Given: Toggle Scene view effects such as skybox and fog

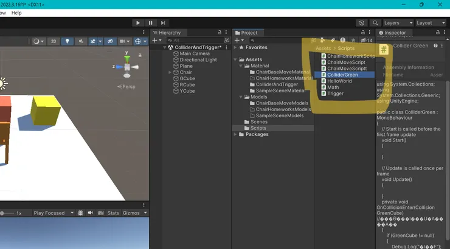Looking at the screenshot, I should tap(92, 41).
